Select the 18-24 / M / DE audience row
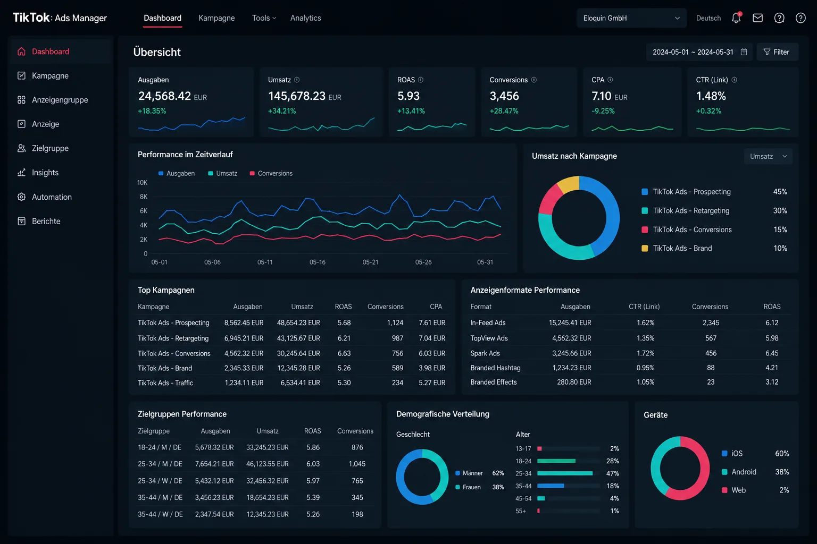This screenshot has width=817, height=544. pyautogui.click(x=255, y=448)
